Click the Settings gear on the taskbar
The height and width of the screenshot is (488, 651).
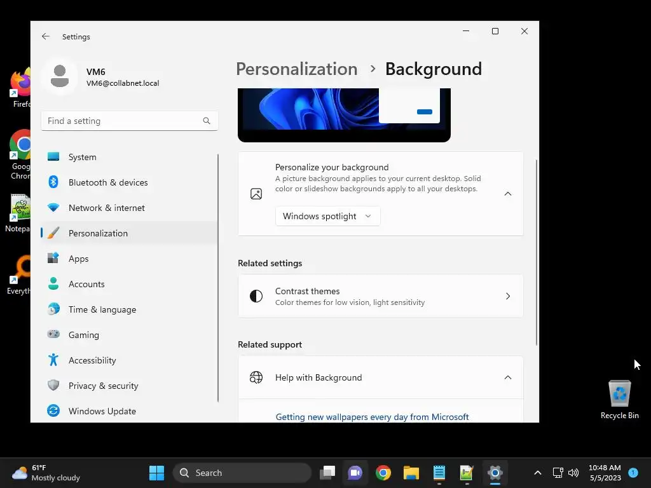495,473
